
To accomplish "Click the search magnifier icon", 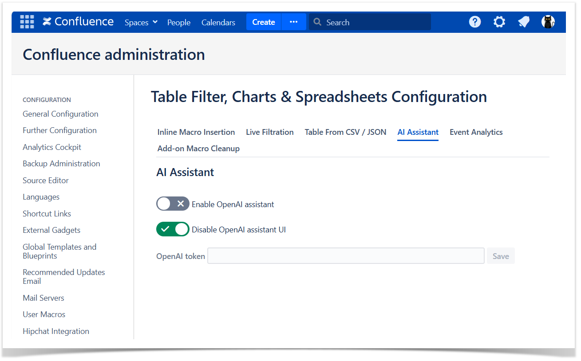I will [x=317, y=22].
